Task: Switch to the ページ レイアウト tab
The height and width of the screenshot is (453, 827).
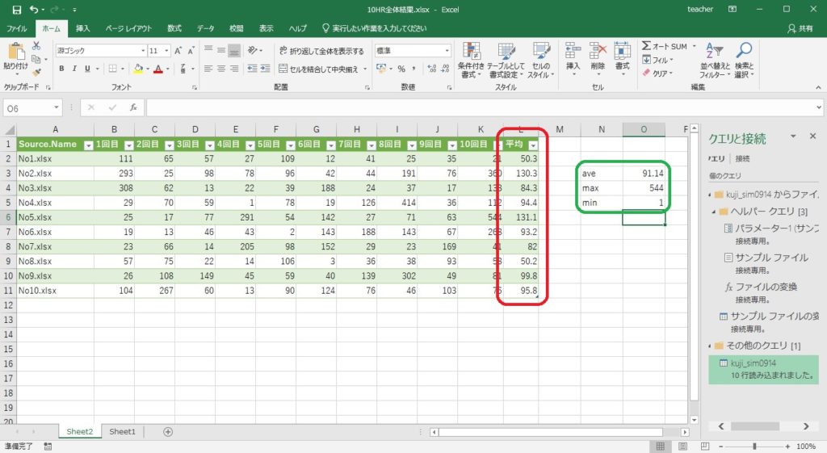Action: [x=128, y=28]
